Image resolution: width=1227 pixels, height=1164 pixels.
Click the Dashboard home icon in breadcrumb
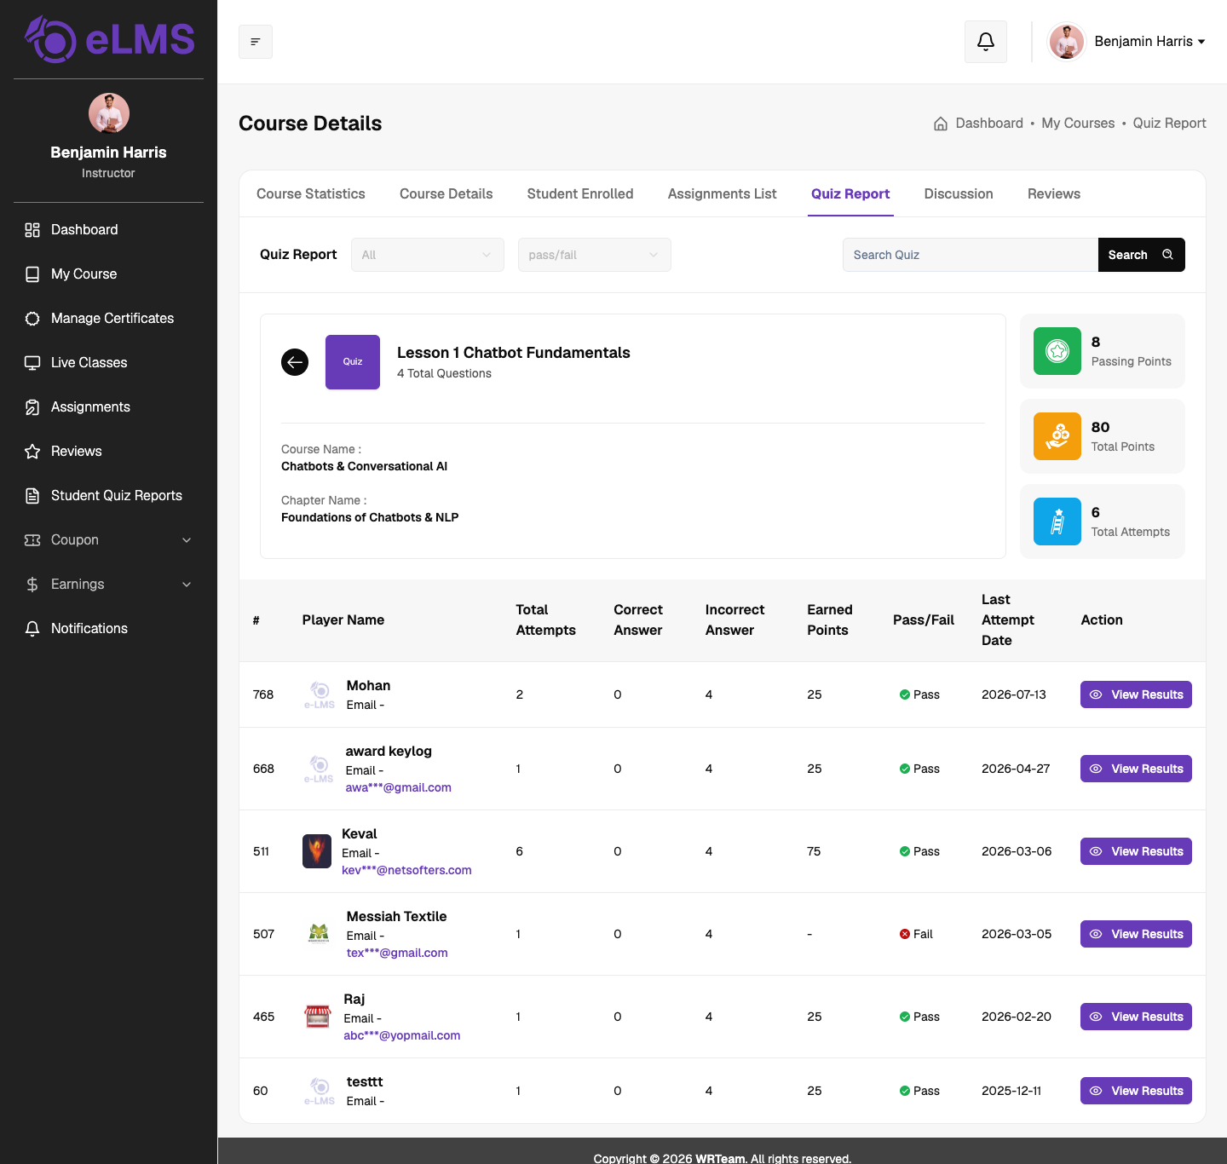tap(941, 124)
